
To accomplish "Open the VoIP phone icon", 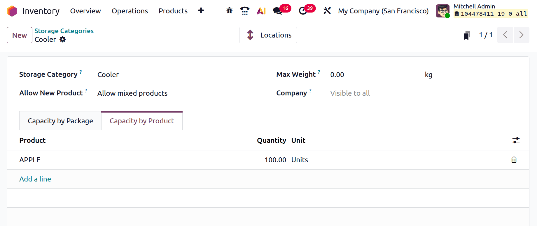I will (x=244, y=11).
